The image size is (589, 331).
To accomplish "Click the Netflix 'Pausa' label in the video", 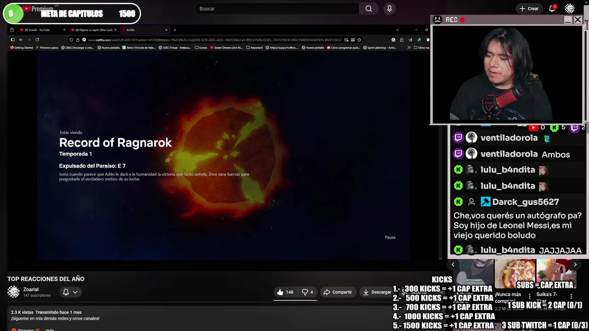I will (x=390, y=237).
